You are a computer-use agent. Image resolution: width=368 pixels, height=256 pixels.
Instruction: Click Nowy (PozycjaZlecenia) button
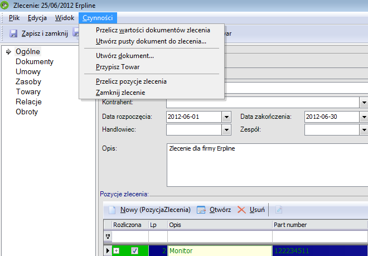[x=150, y=210]
